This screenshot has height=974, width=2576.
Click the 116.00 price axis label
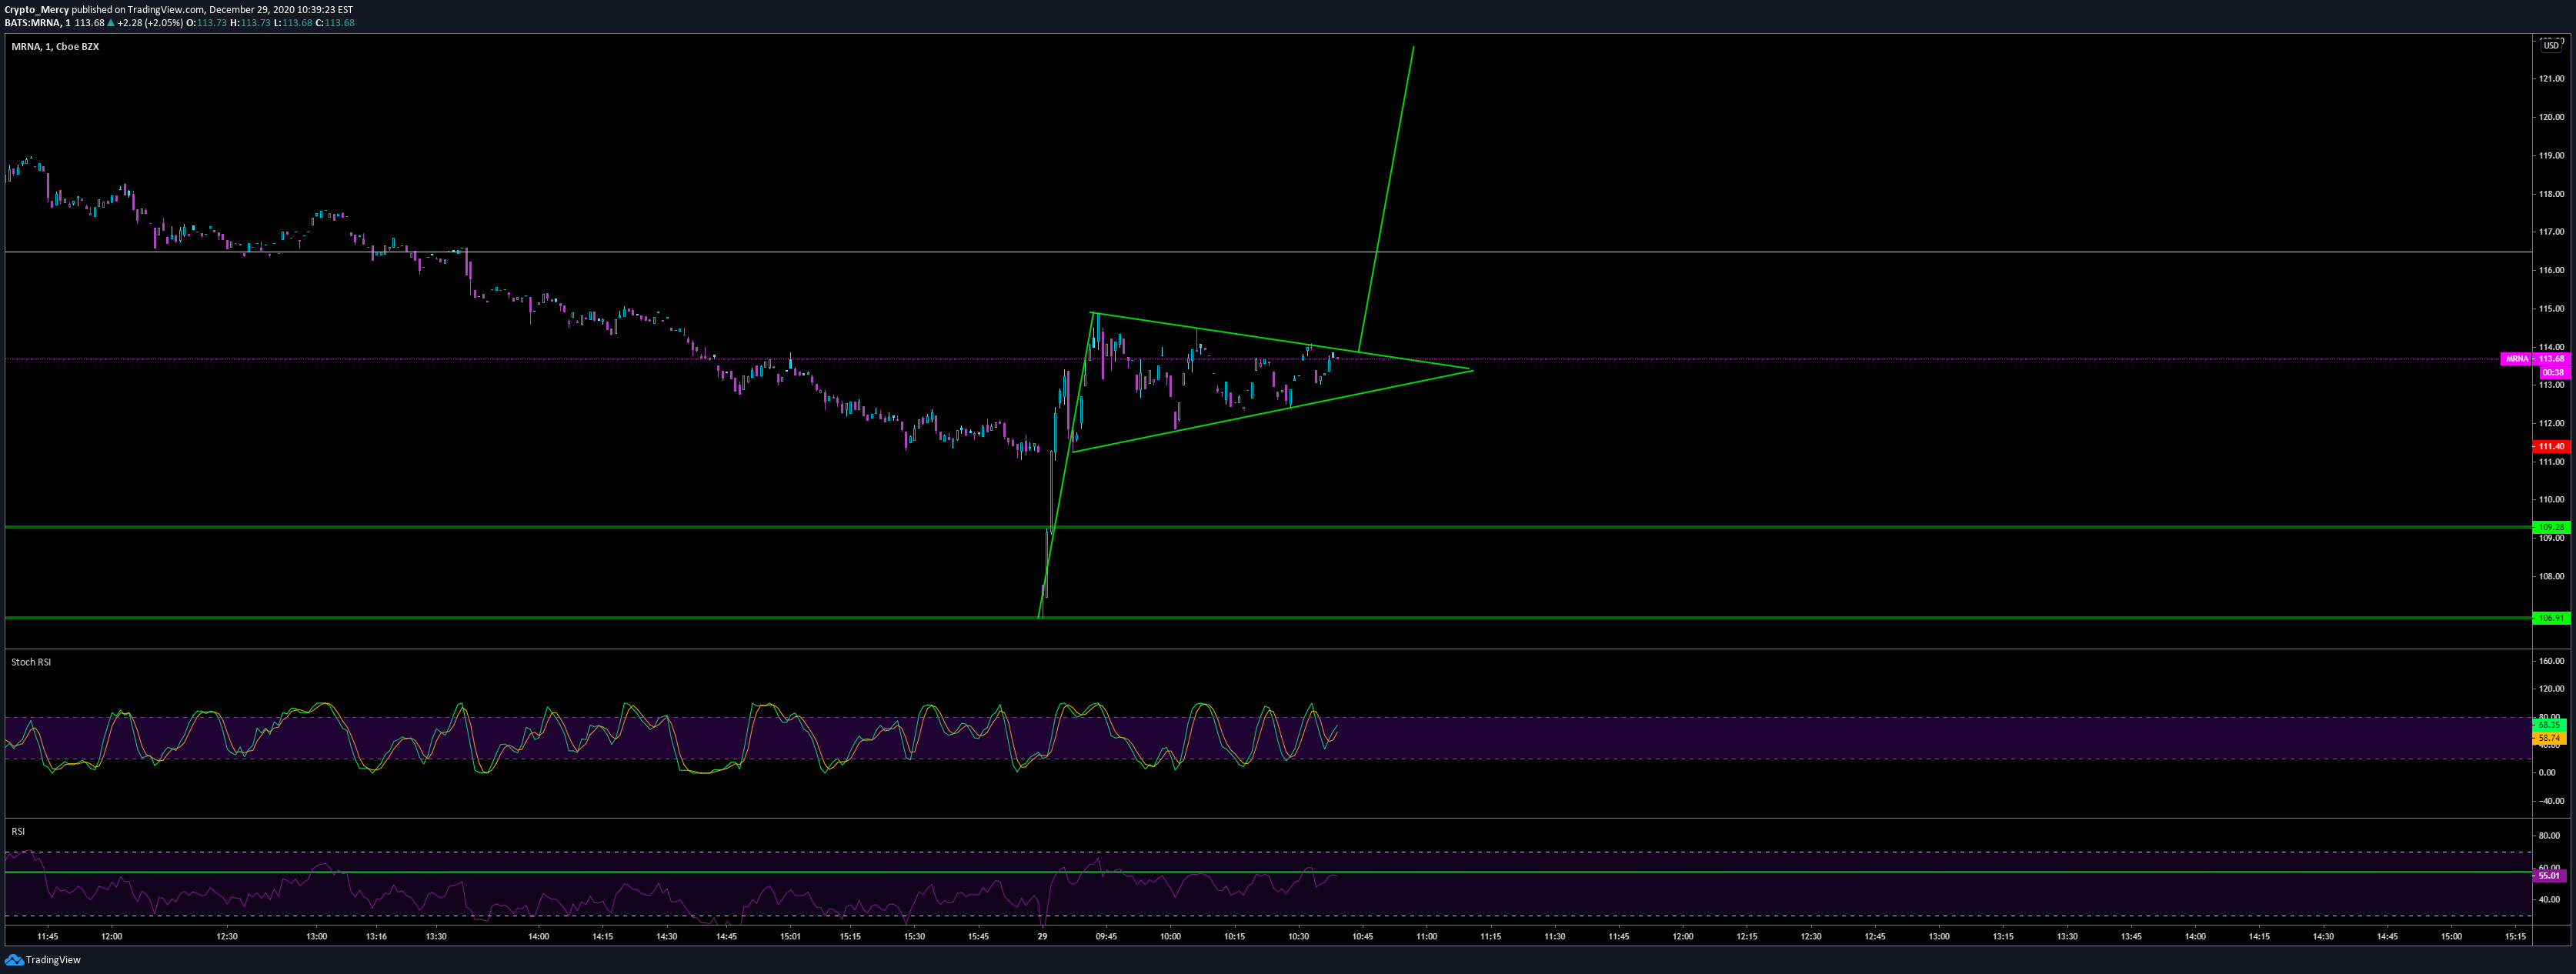(x=2551, y=270)
